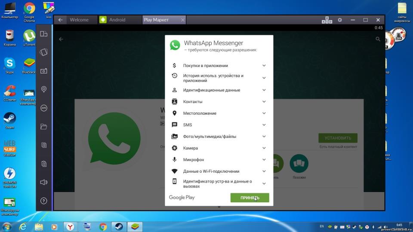Set location via sidebar pin icon

coord(44,89)
